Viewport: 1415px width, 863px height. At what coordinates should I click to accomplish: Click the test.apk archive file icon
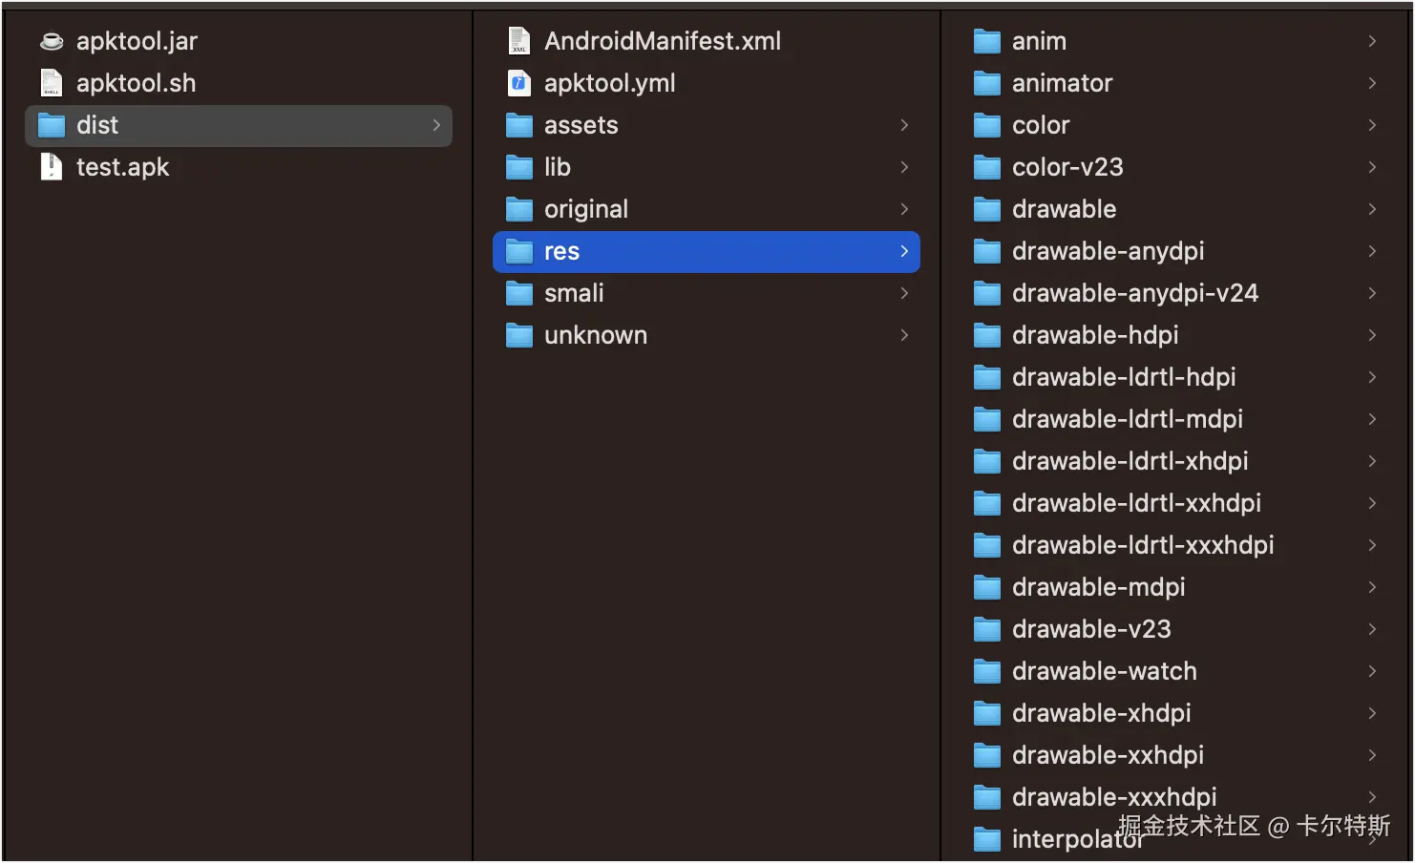pyautogui.click(x=52, y=167)
